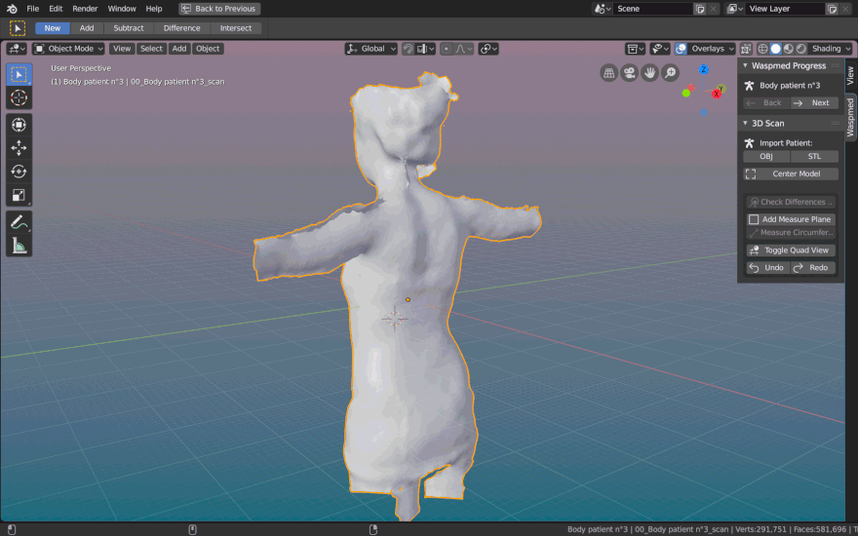Viewport: 858px width, 536px height.
Task: Click the Y axis gizmo ball
Action: click(721, 88)
